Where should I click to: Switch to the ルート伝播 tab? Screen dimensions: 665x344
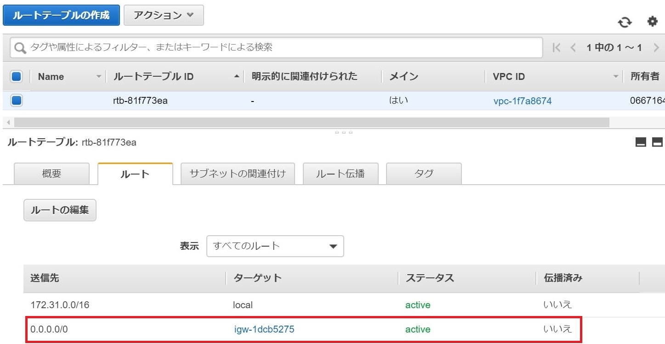[x=341, y=174]
